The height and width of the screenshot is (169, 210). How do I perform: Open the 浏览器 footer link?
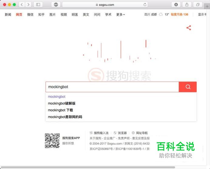[122, 133]
